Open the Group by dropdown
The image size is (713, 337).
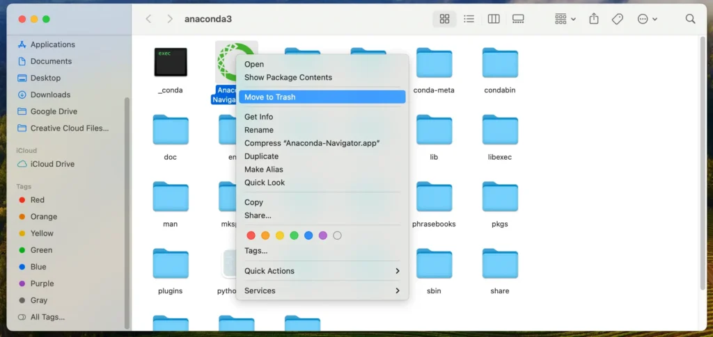coord(565,19)
